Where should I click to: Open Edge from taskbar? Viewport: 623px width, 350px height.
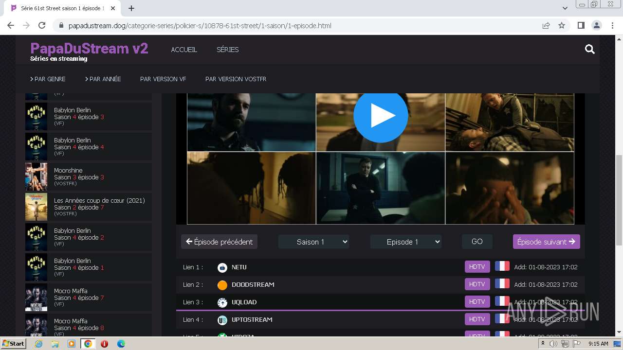point(121,344)
